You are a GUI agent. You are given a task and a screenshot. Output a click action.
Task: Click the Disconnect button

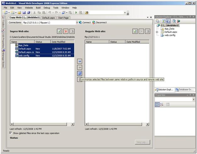(x=94, y=23)
